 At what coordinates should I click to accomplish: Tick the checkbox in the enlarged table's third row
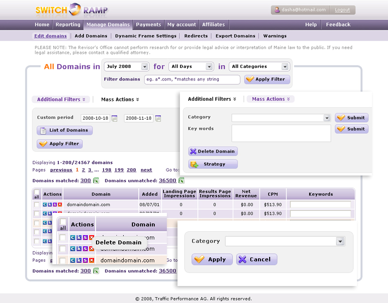pos(63,260)
